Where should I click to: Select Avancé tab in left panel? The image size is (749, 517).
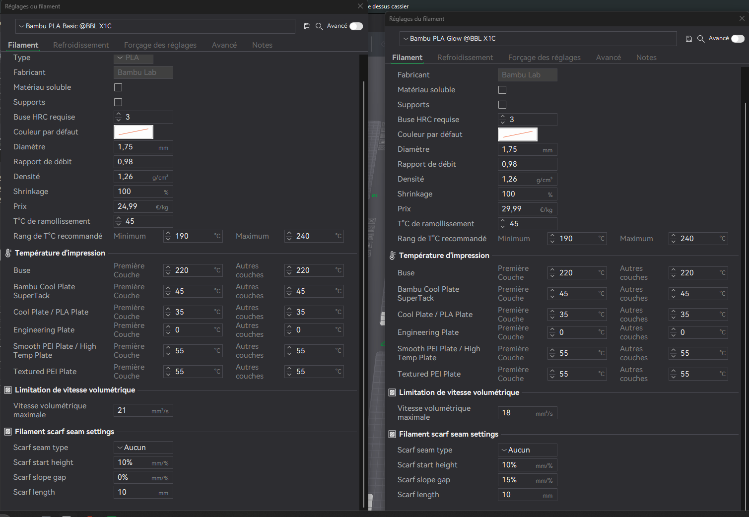224,45
